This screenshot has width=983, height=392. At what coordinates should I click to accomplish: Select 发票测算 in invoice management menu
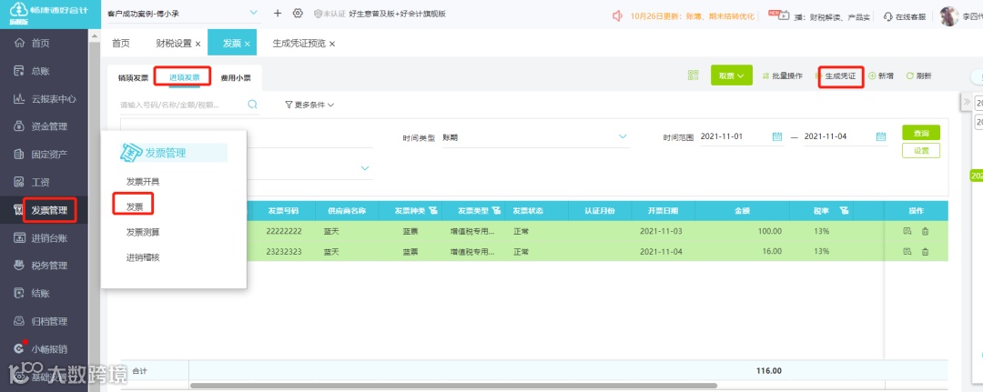(143, 232)
